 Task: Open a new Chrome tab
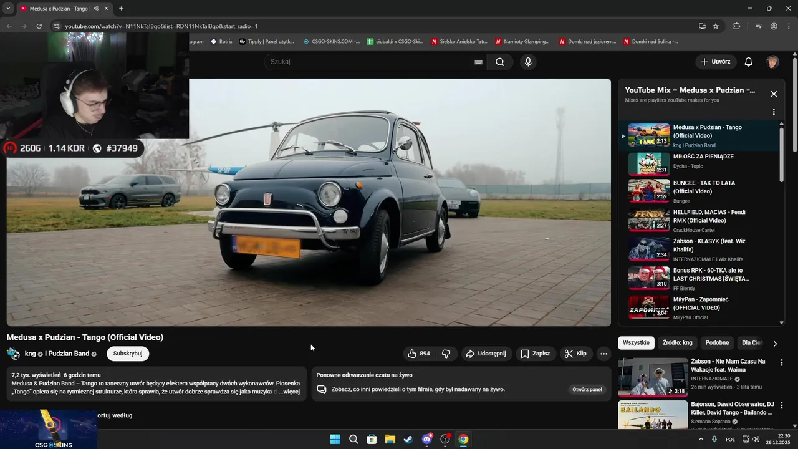[x=121, y=9]
